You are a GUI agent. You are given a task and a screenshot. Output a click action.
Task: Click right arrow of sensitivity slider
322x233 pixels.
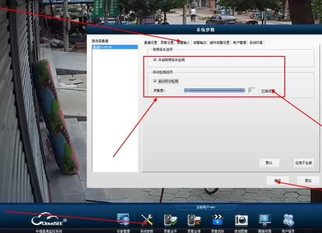243,90
